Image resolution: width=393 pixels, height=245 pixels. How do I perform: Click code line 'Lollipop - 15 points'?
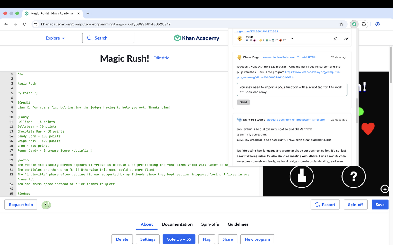tap(36, 122)
